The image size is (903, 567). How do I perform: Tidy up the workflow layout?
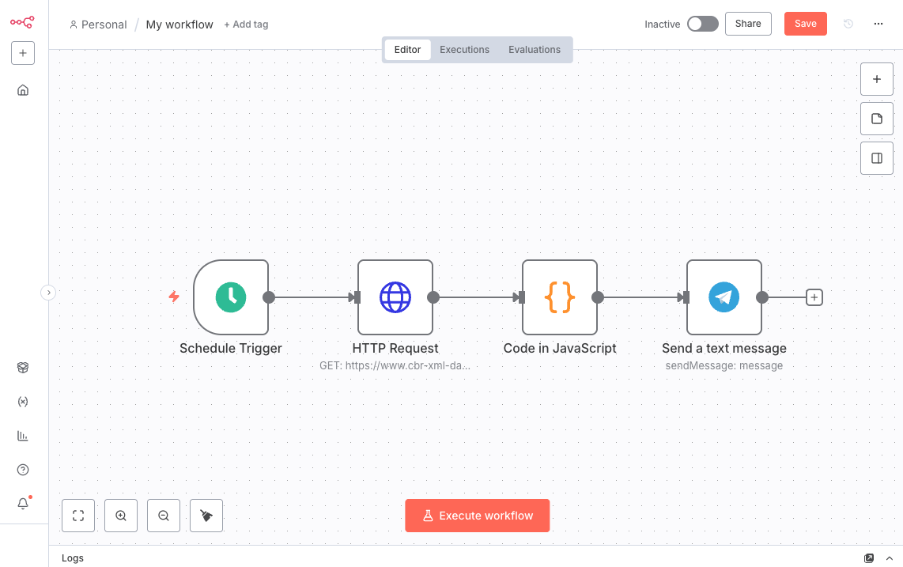pyautogui.click(x=206, y=515)
